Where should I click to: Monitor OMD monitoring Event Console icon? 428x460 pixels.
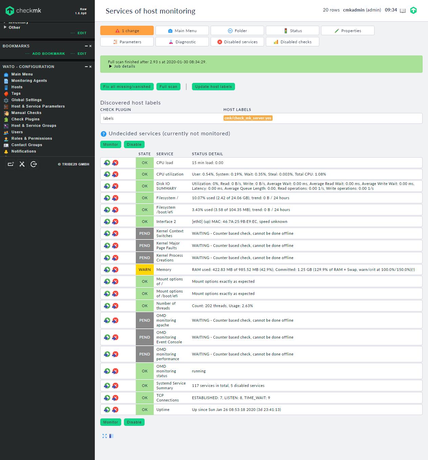[107, 337]
